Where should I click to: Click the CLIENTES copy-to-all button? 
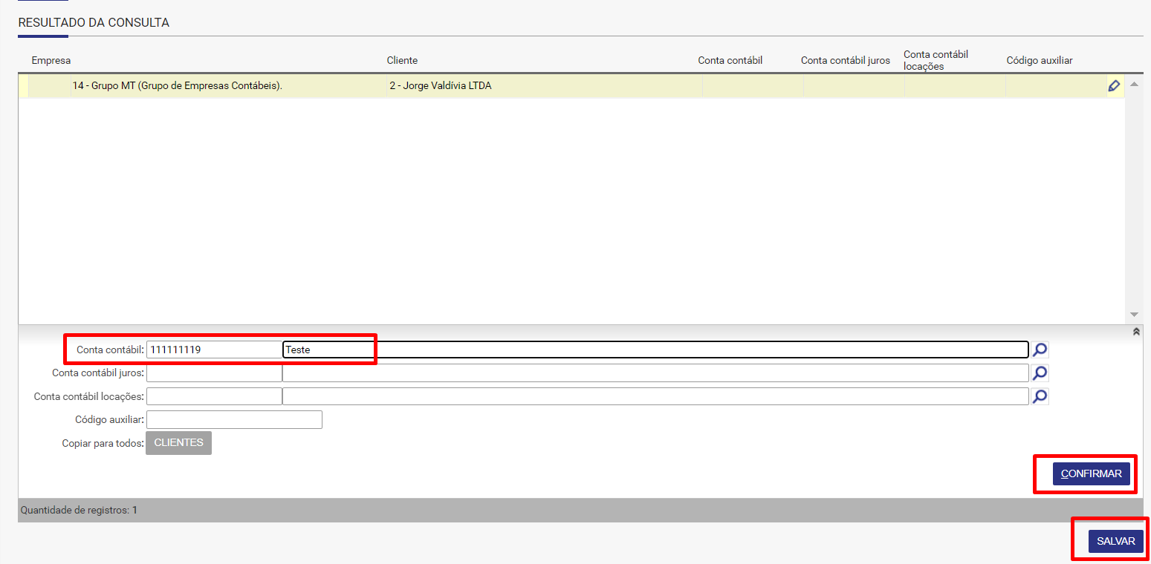(178, 443)
